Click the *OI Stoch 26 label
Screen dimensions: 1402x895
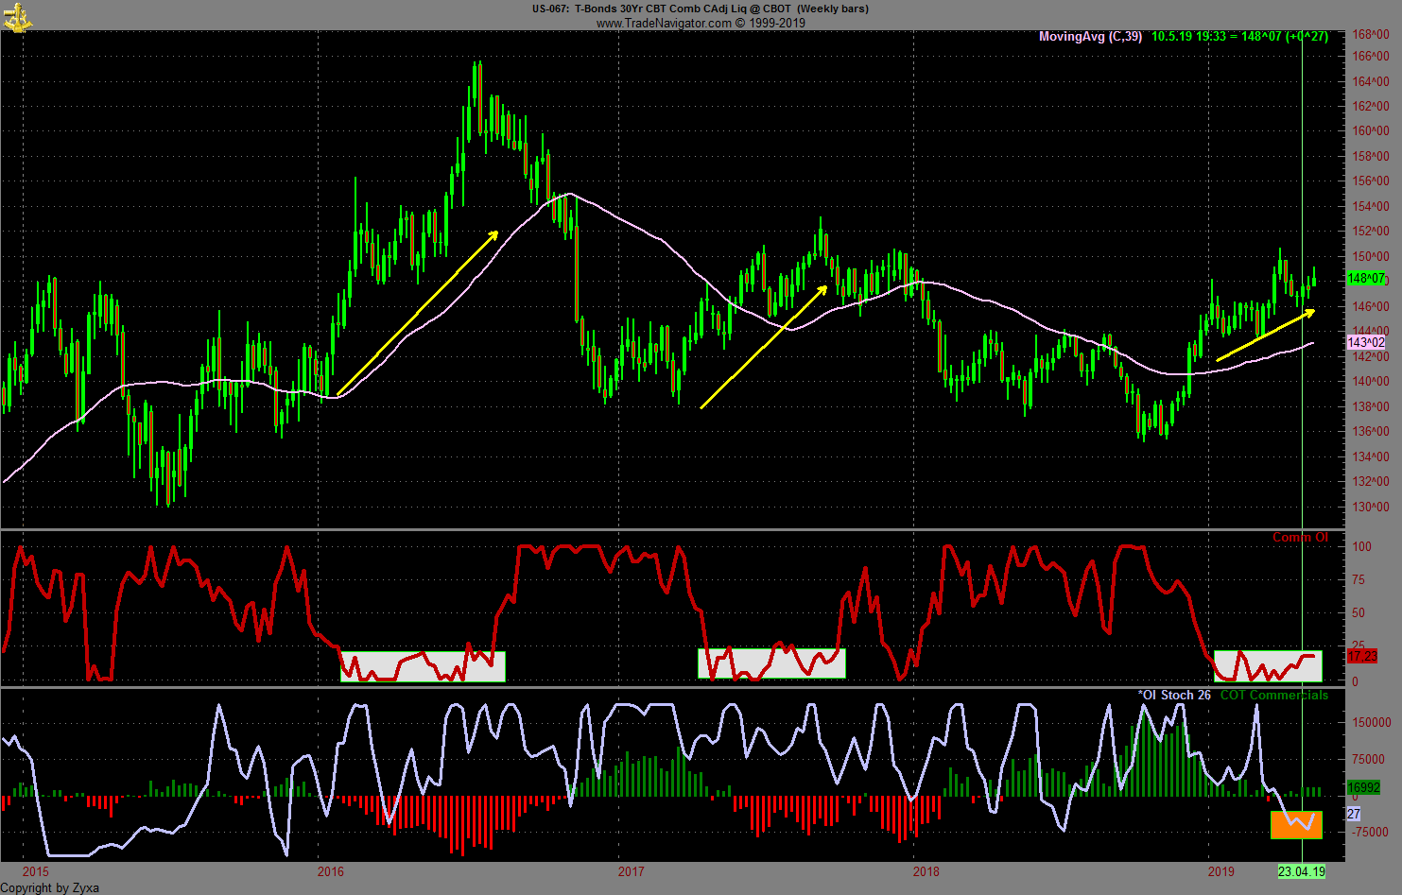click(x=1174, y=696)
